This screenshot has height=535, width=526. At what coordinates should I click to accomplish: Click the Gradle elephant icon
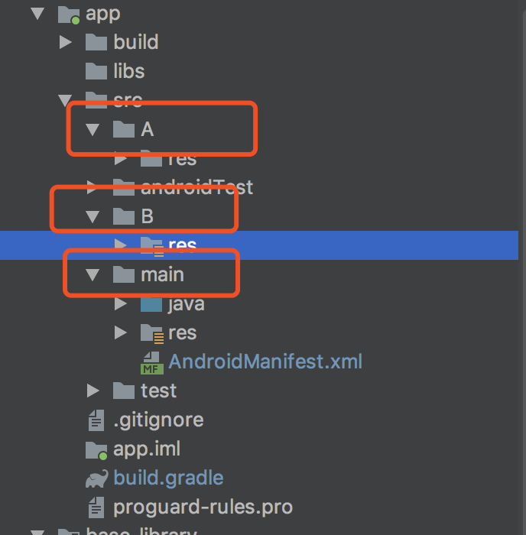(x=96, y=478)
